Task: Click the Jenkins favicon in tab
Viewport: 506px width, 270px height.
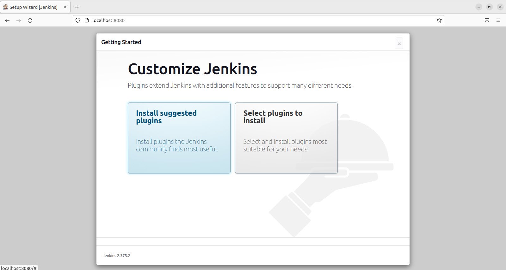Action: pyautogui.click(x=5, y=7)
